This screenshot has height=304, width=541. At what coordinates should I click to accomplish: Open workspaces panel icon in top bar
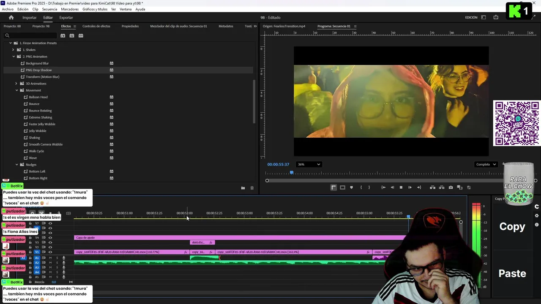click(x=484, y=17)
